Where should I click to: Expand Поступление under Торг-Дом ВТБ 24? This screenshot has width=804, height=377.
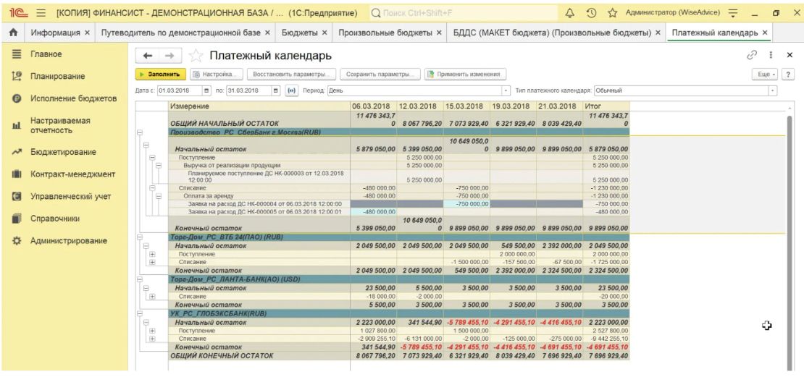(152, 254)
